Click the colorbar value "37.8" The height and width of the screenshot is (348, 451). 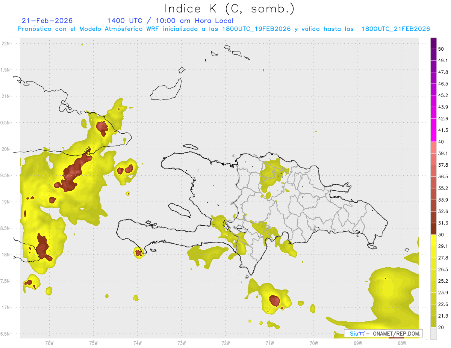[x=443, y=165]
